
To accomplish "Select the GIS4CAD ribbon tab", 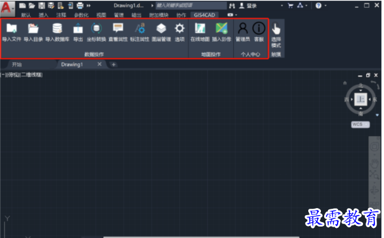I will click(204, 15).
